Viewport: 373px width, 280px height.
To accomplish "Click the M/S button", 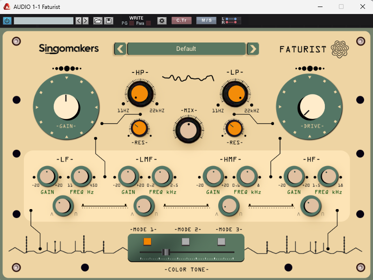I will pos(207,21).
